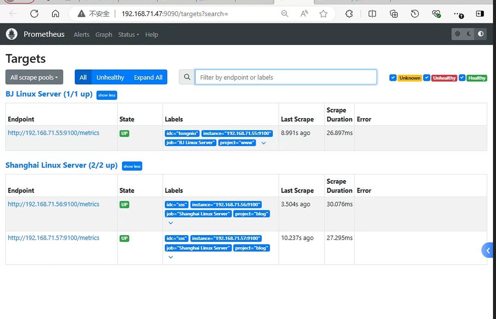This screenshot has width=496, height=319.
Task: Open the browser extensions puzzle icon
Action: point(349,14)
